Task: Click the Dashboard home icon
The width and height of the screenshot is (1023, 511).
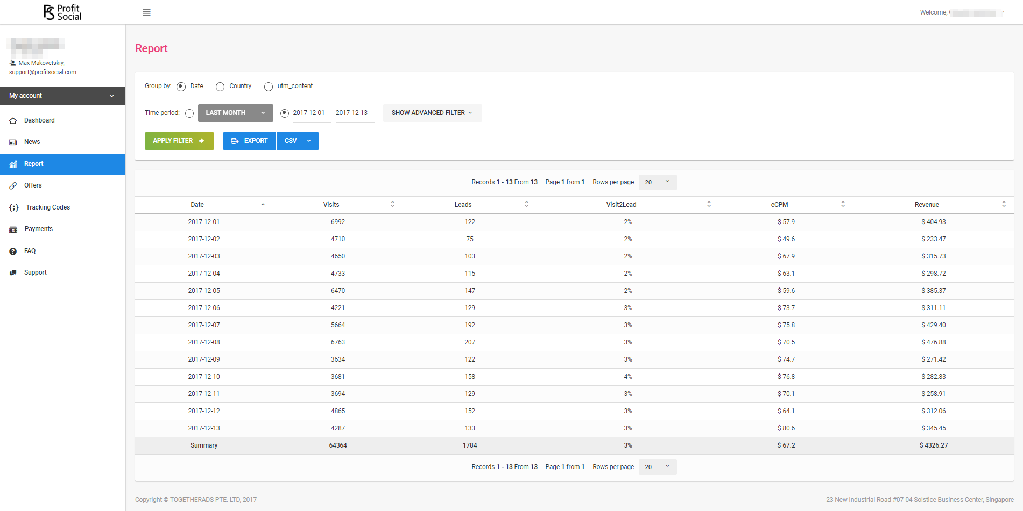Action: 13,121
